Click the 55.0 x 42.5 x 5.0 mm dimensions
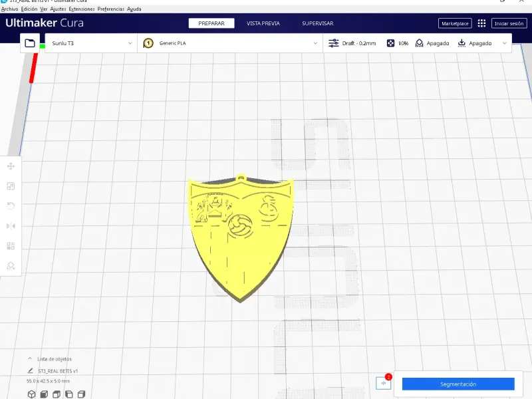 pyautogui.click(x=48, y=381)
